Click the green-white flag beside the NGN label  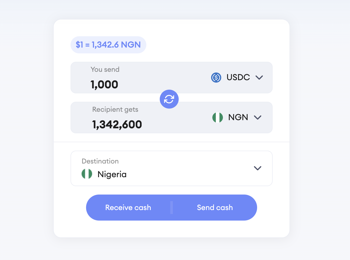point(217,118)
